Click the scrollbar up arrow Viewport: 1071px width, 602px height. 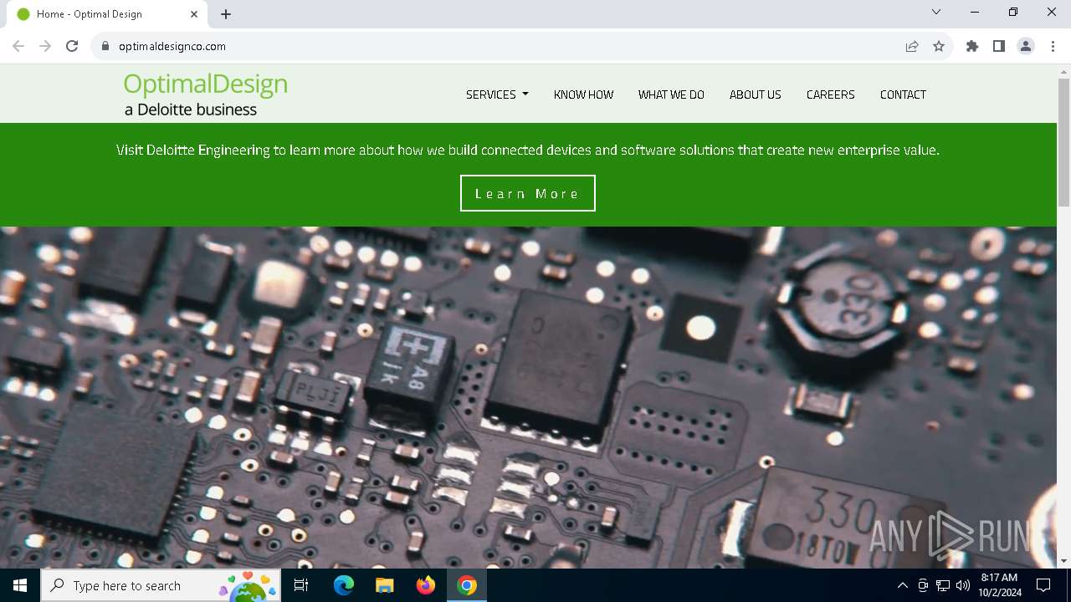(1063, 71)
